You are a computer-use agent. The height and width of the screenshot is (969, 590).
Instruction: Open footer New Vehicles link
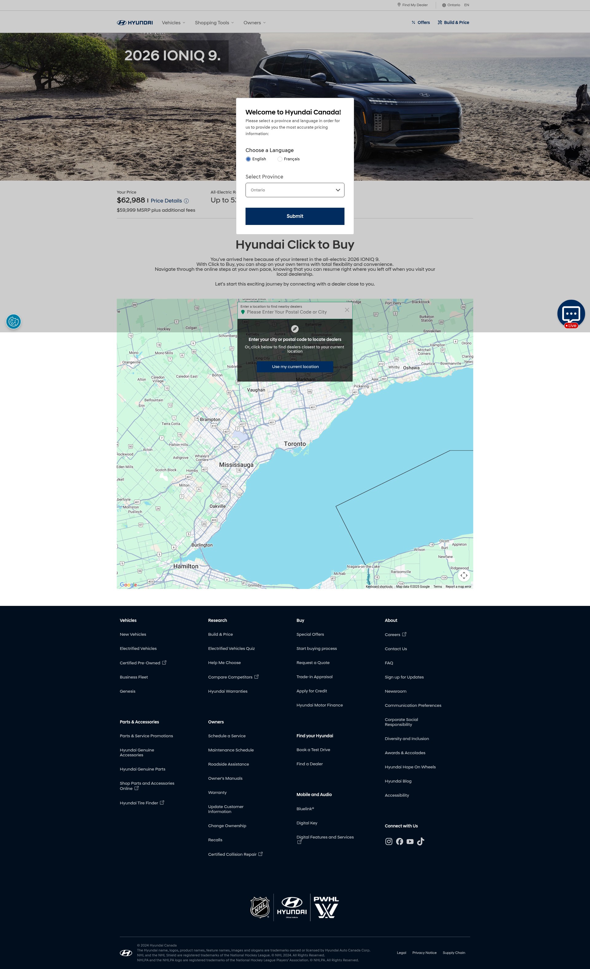point(133,634)
